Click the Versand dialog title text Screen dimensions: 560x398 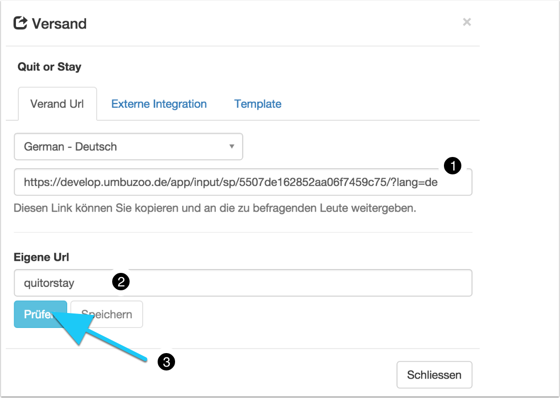tap(59, 23)
